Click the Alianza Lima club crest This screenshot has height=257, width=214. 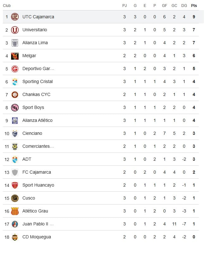pyautogui.click(x=15, y=43)
